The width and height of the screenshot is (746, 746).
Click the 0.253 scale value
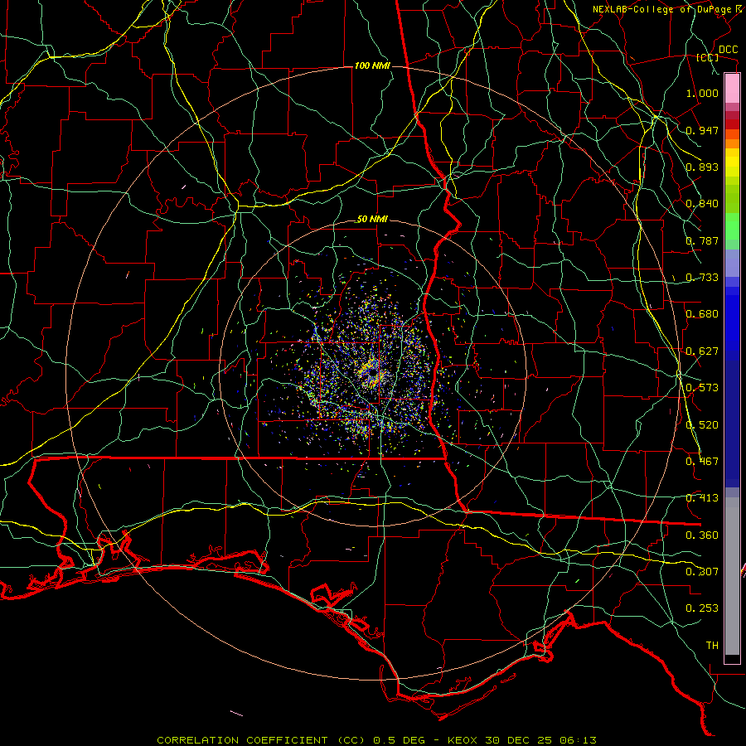(x=702, y=608)
